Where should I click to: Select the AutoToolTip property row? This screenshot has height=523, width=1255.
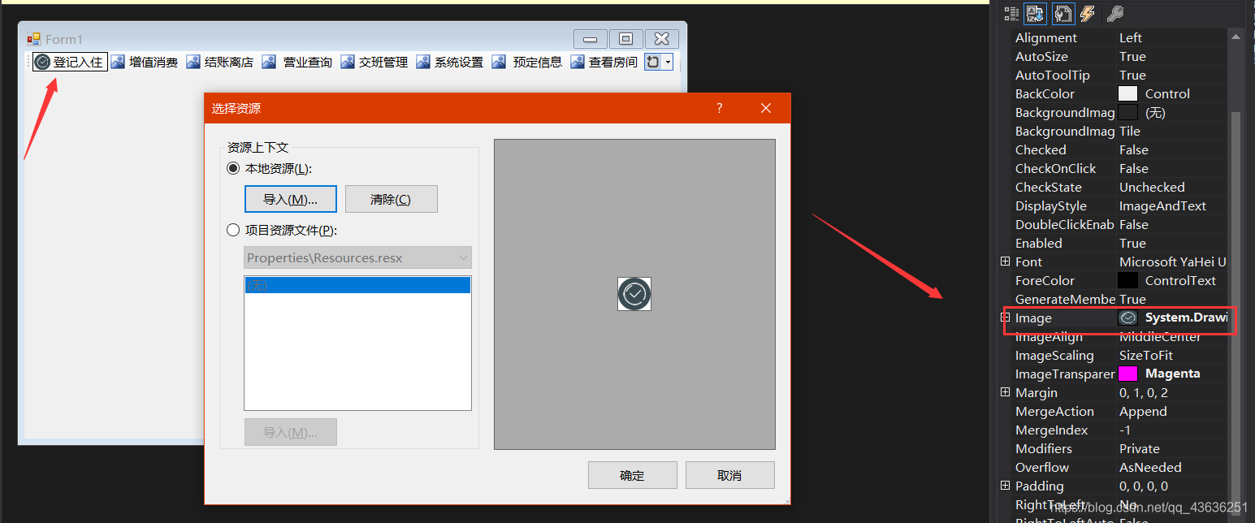tap(1120, 75)
